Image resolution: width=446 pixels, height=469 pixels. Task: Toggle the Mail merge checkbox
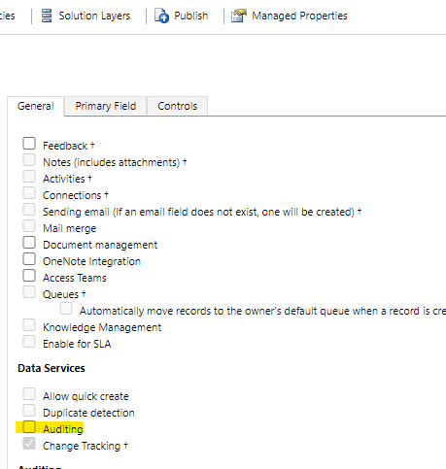pyautogui.click(x=29, y=225)
